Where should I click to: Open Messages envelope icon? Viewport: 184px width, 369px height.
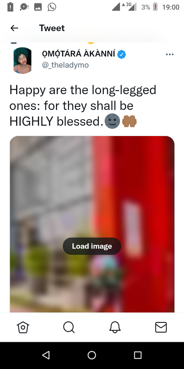[161, 327]
